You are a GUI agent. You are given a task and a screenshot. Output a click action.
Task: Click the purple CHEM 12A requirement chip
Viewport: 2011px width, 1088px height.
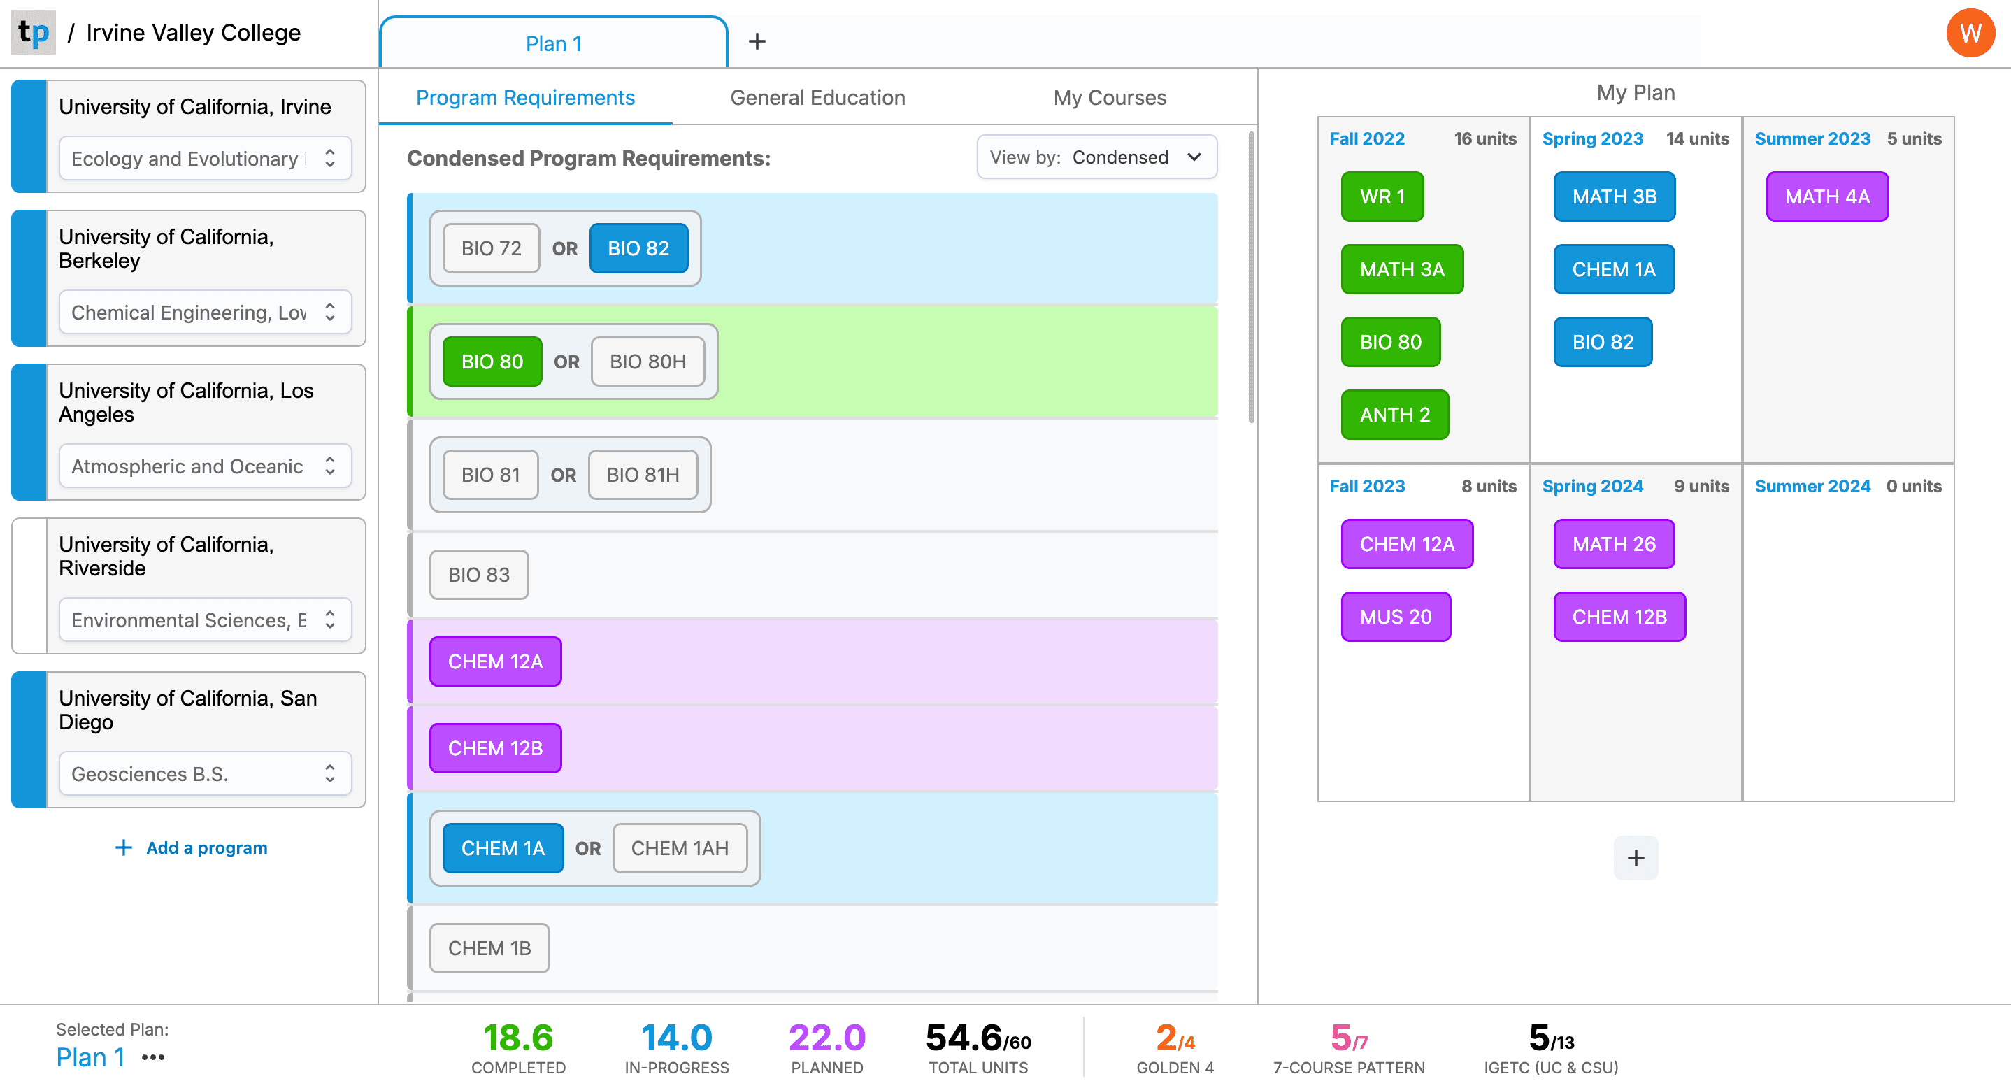pos(495,662)
